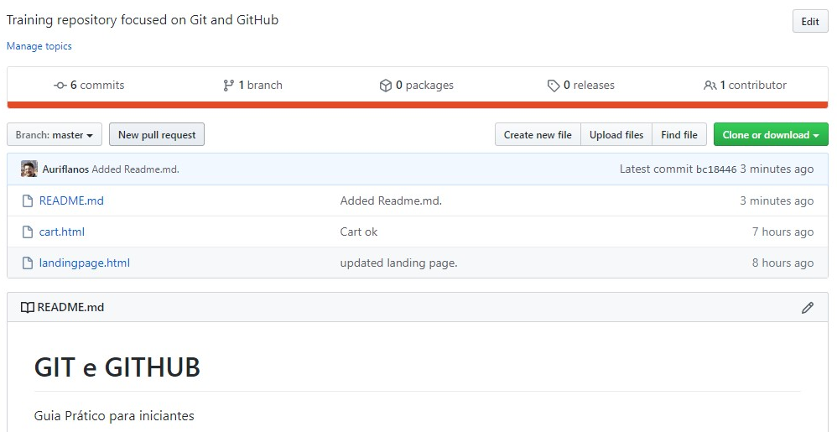Open the 'Cart ok' commit message

(x=359, y=232)
